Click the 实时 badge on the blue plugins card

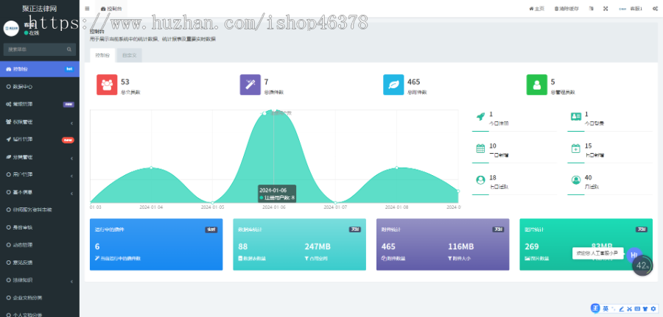click(211, 229)
